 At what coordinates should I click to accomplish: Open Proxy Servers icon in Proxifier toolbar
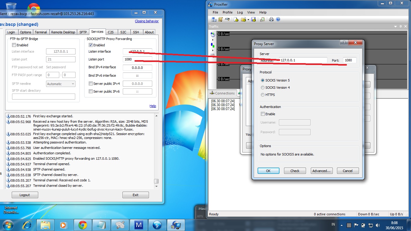point(214,19)
